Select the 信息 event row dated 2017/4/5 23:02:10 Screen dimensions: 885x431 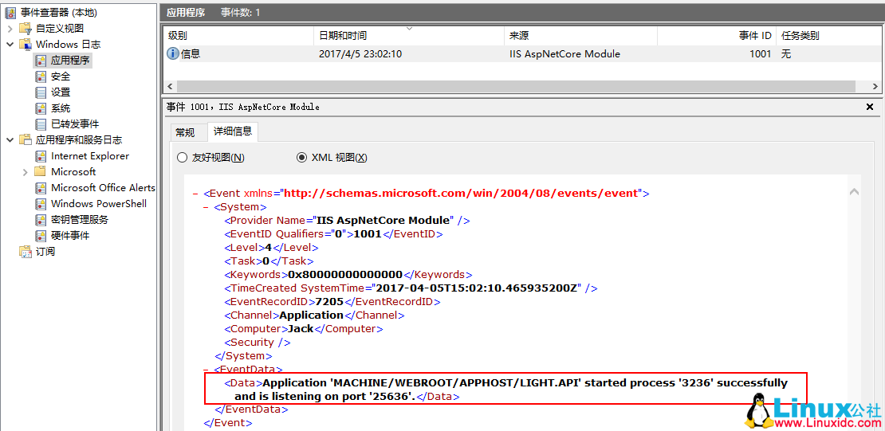522,54
